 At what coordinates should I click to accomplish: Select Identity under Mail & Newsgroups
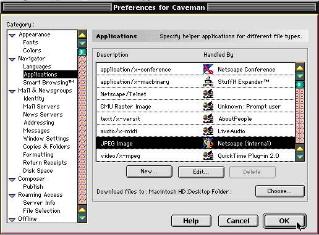coord(34,99)
